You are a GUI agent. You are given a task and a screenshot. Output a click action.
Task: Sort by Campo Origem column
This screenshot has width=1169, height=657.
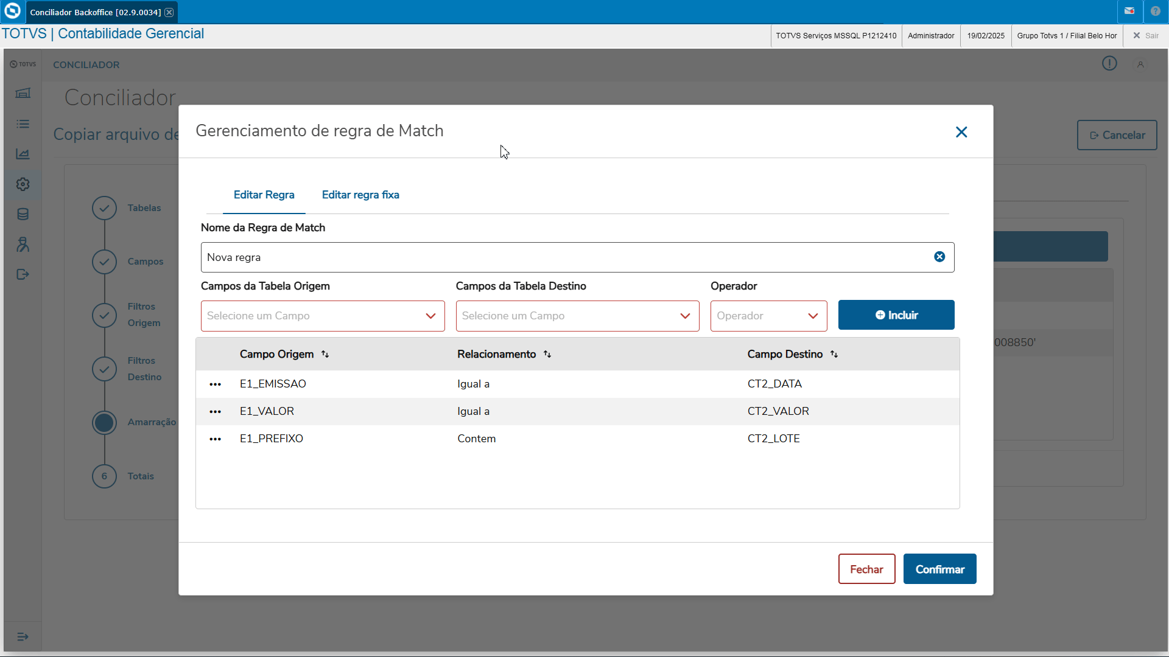325,354
